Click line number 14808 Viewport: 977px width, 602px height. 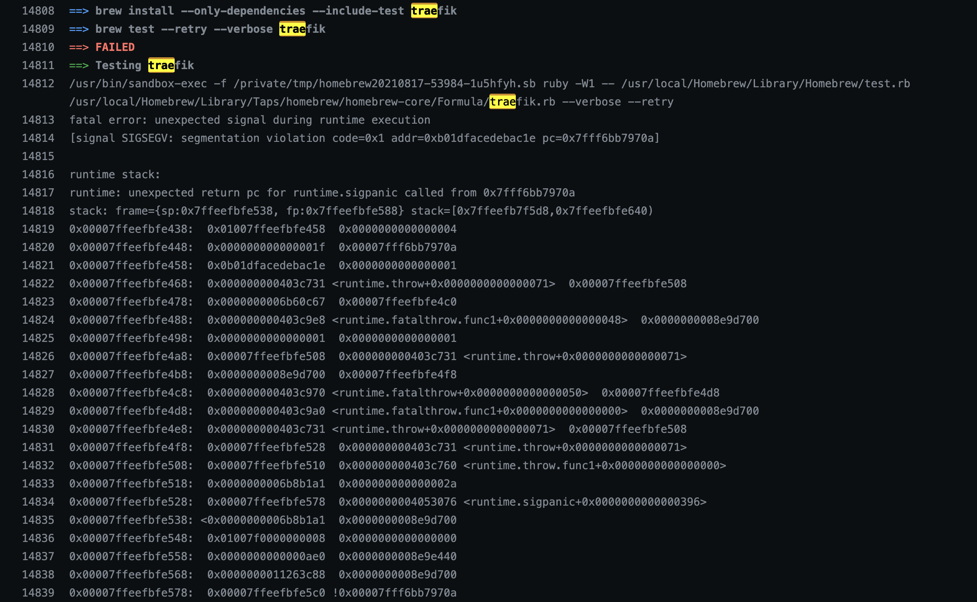(38, 11)
